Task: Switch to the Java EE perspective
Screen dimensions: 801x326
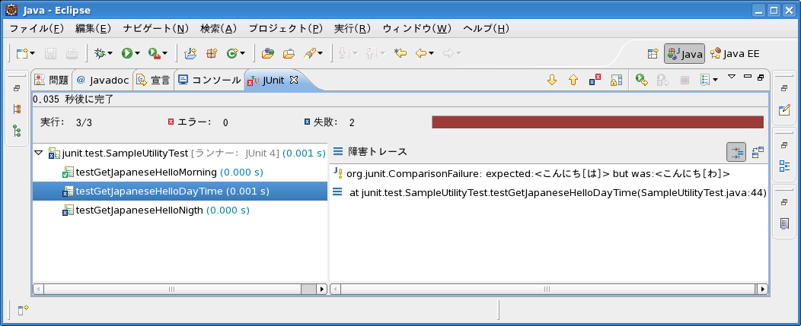Action: click(x=735, y=53)
